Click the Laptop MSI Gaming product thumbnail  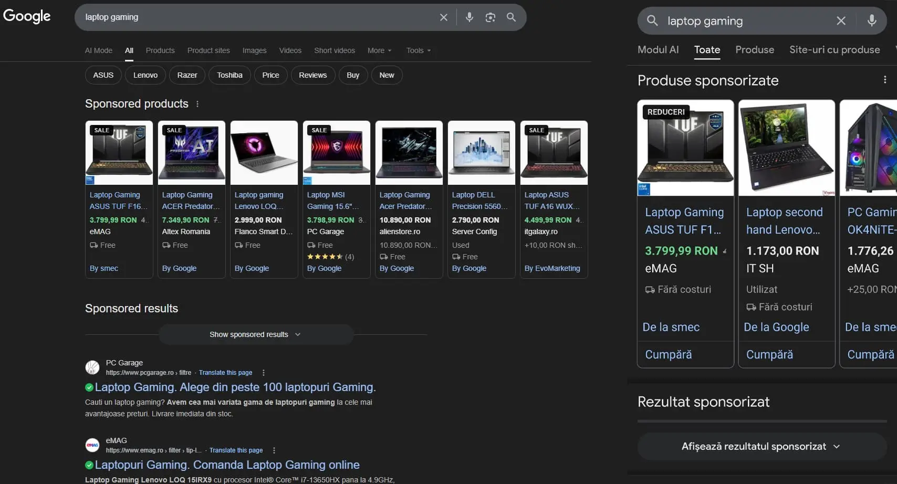(336, 153)
